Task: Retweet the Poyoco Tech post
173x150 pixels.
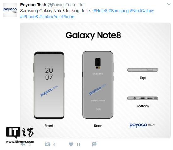Action: point(47,144)
